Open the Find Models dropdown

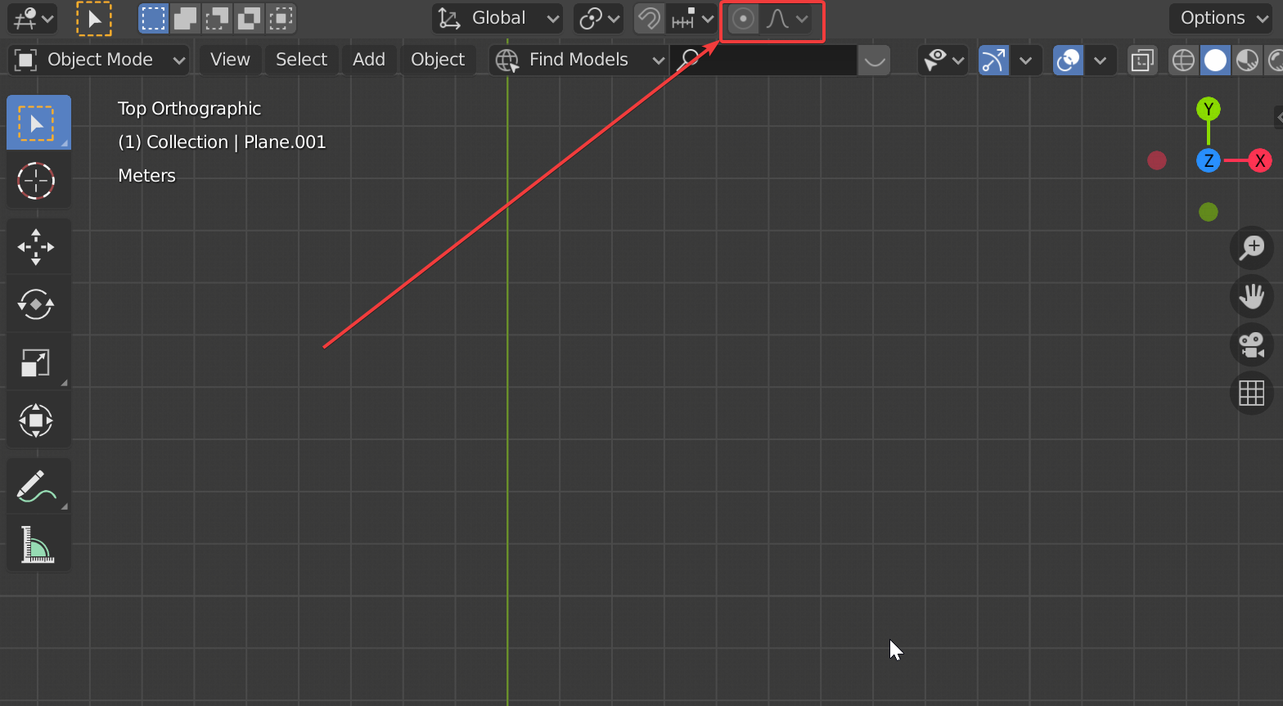(x=579, y=60)
